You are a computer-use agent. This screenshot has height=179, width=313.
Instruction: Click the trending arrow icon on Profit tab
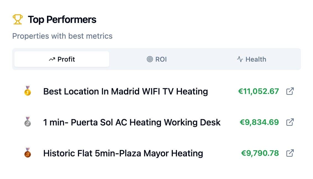point(52,59)
